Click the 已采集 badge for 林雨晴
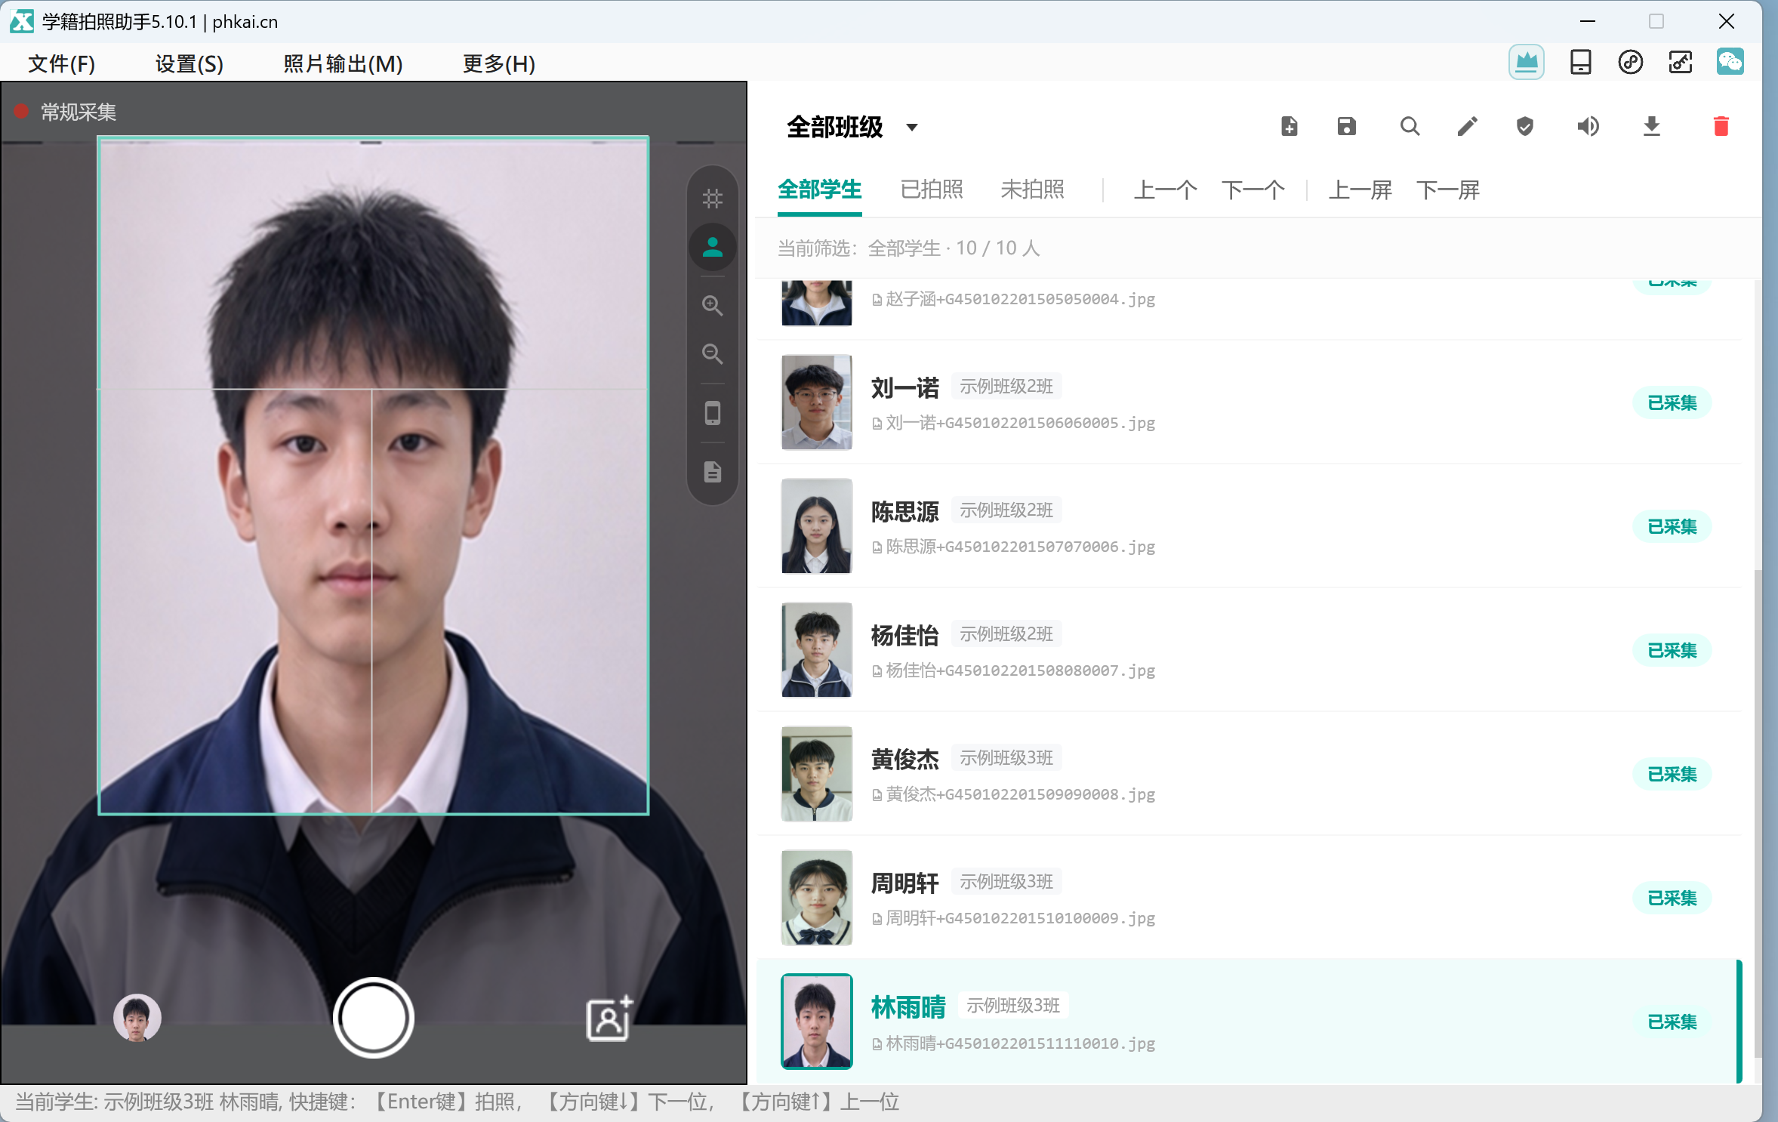The image size is (1778, 1122). point(1672,1022)
